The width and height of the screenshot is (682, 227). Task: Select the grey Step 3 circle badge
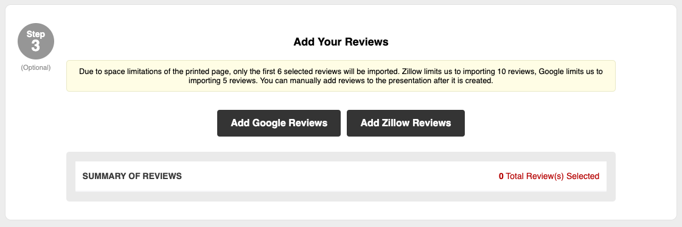click(x=36, y=41)
